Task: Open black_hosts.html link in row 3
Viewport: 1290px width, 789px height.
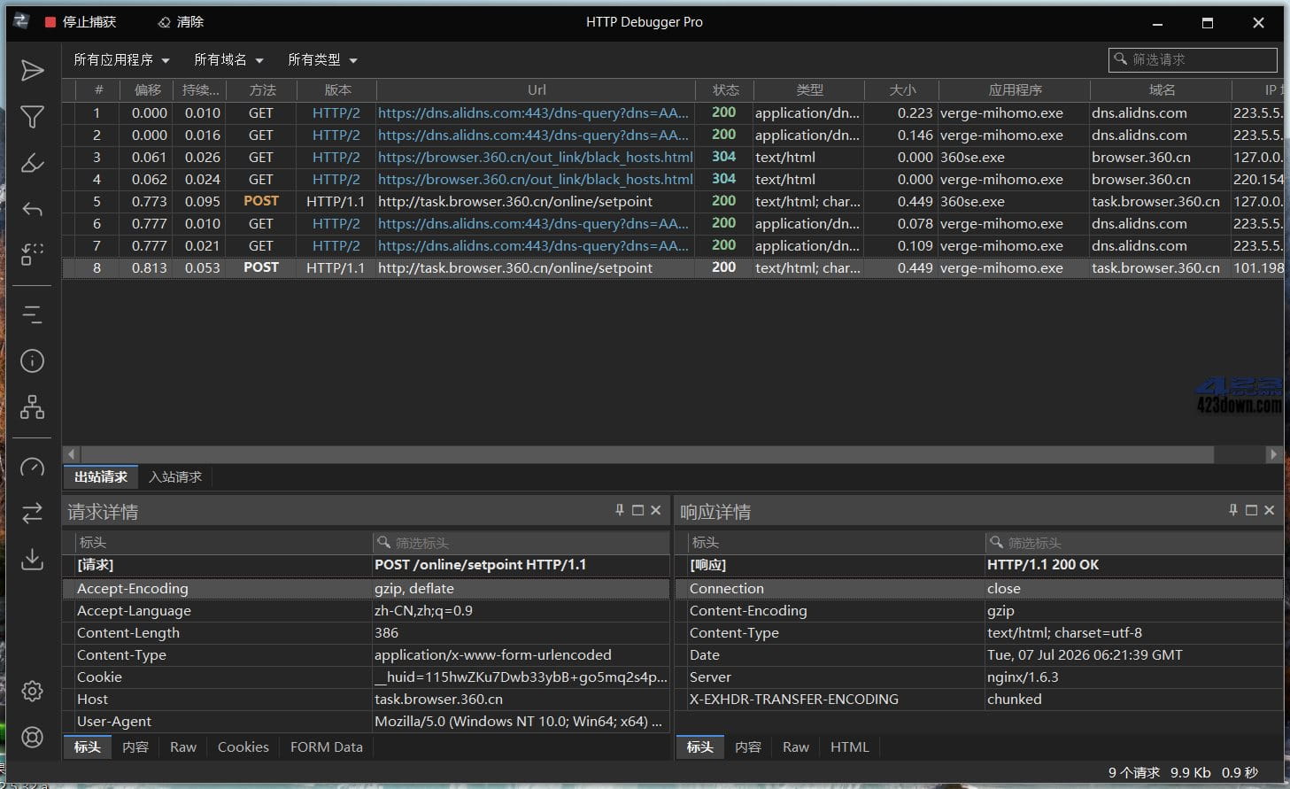Action: pyautogui.click(x=535, y=157)
